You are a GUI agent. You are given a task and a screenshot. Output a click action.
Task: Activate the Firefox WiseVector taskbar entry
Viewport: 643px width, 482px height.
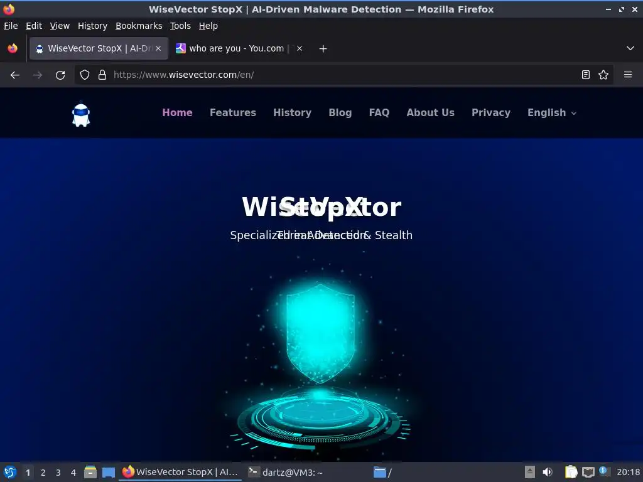click(x=180, y=472)
